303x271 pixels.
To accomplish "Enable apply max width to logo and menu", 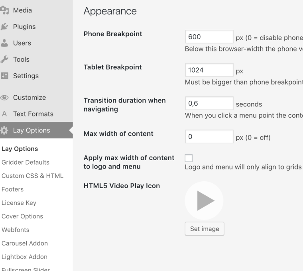I will 189,158.
